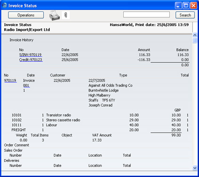Click the 'Total Items' label
The image size is (199, 177).
point(40,135)
